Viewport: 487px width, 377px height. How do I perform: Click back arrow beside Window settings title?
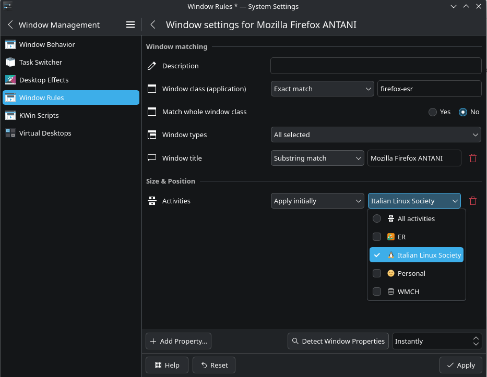[x=153, y=25]
